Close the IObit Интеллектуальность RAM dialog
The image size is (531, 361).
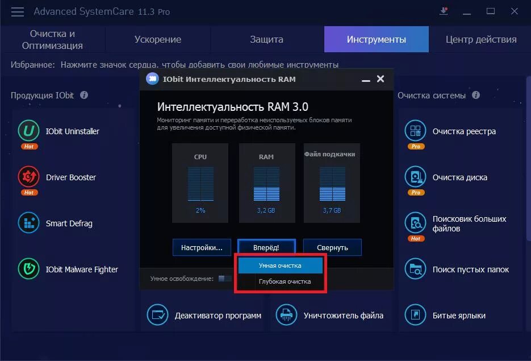[x=381, y=79]
